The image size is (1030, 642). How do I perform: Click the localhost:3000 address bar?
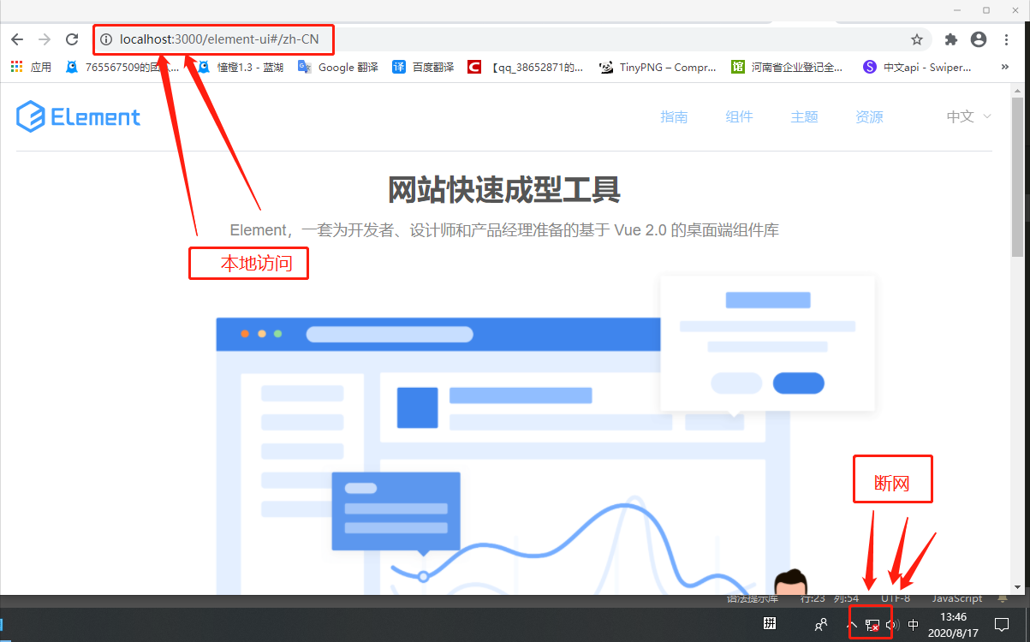514,39
